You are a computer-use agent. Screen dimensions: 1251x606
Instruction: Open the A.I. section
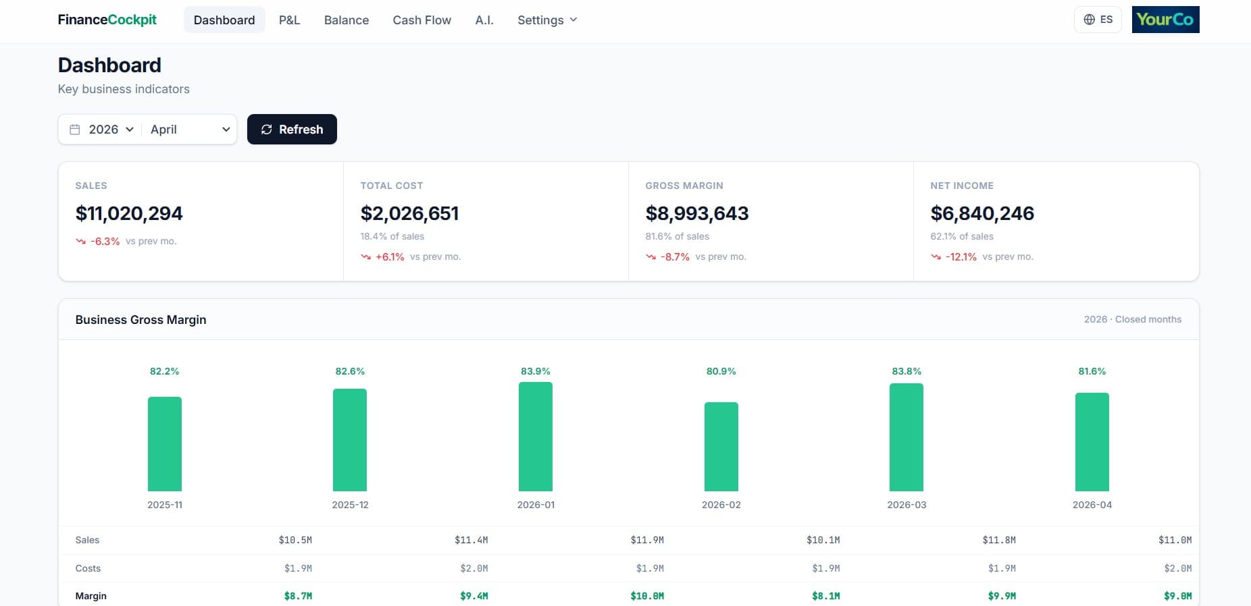484,20
